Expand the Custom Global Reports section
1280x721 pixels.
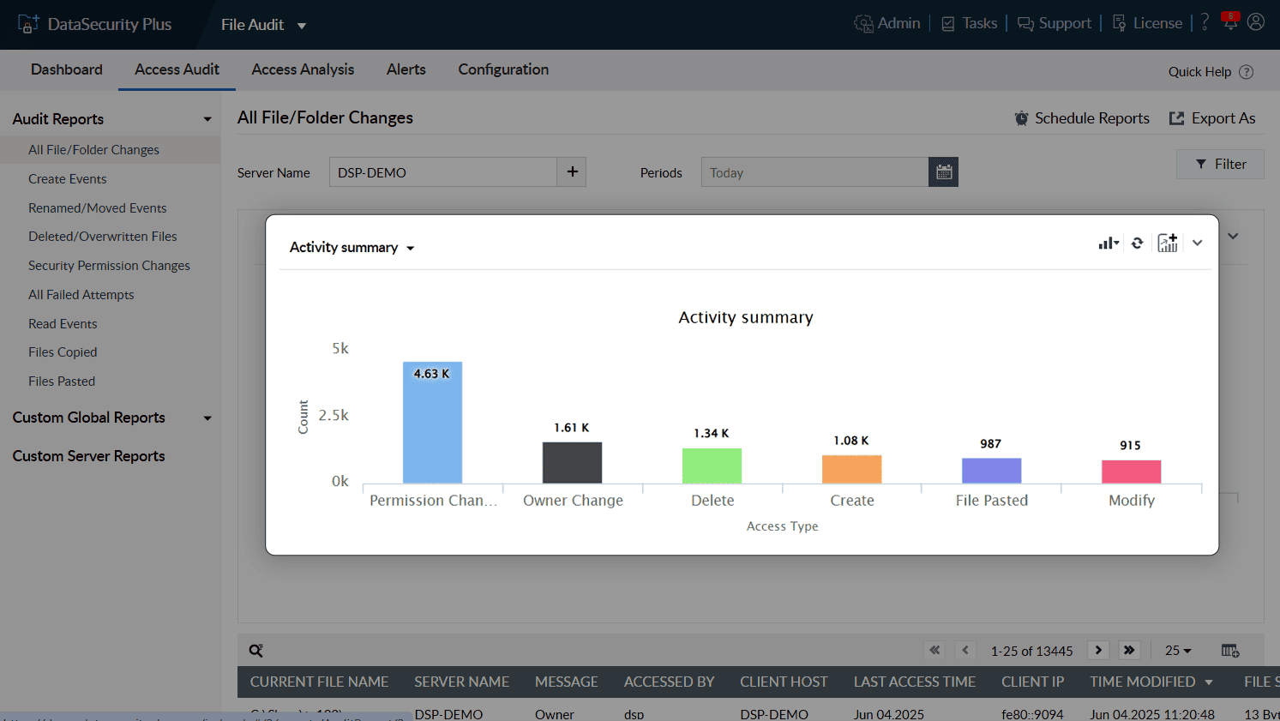point(207,418)
